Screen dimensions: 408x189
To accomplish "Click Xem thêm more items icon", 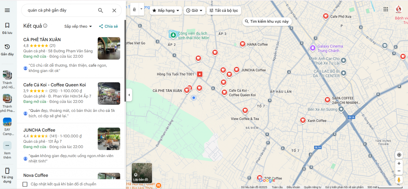I will coord(7,145).
